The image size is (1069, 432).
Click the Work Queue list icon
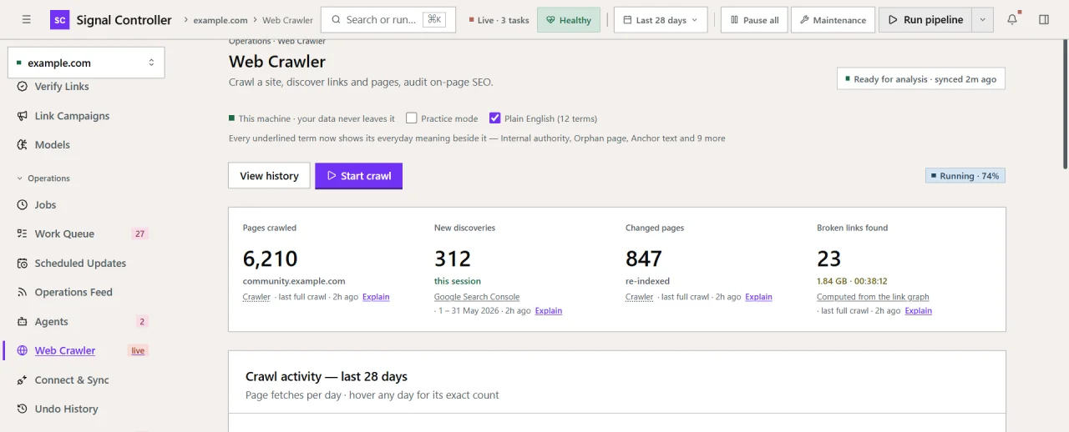click(23, 234)
